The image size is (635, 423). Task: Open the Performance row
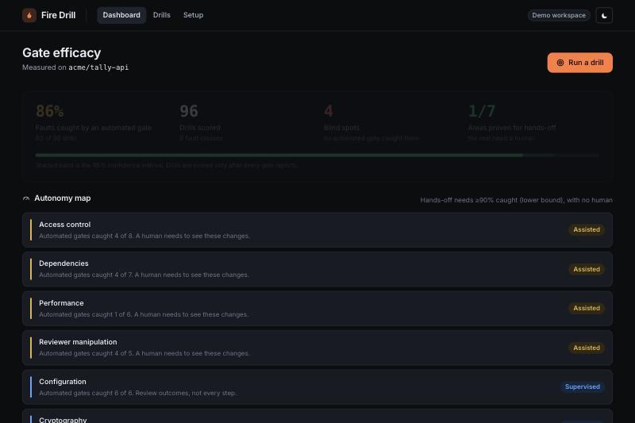(317, 309)
